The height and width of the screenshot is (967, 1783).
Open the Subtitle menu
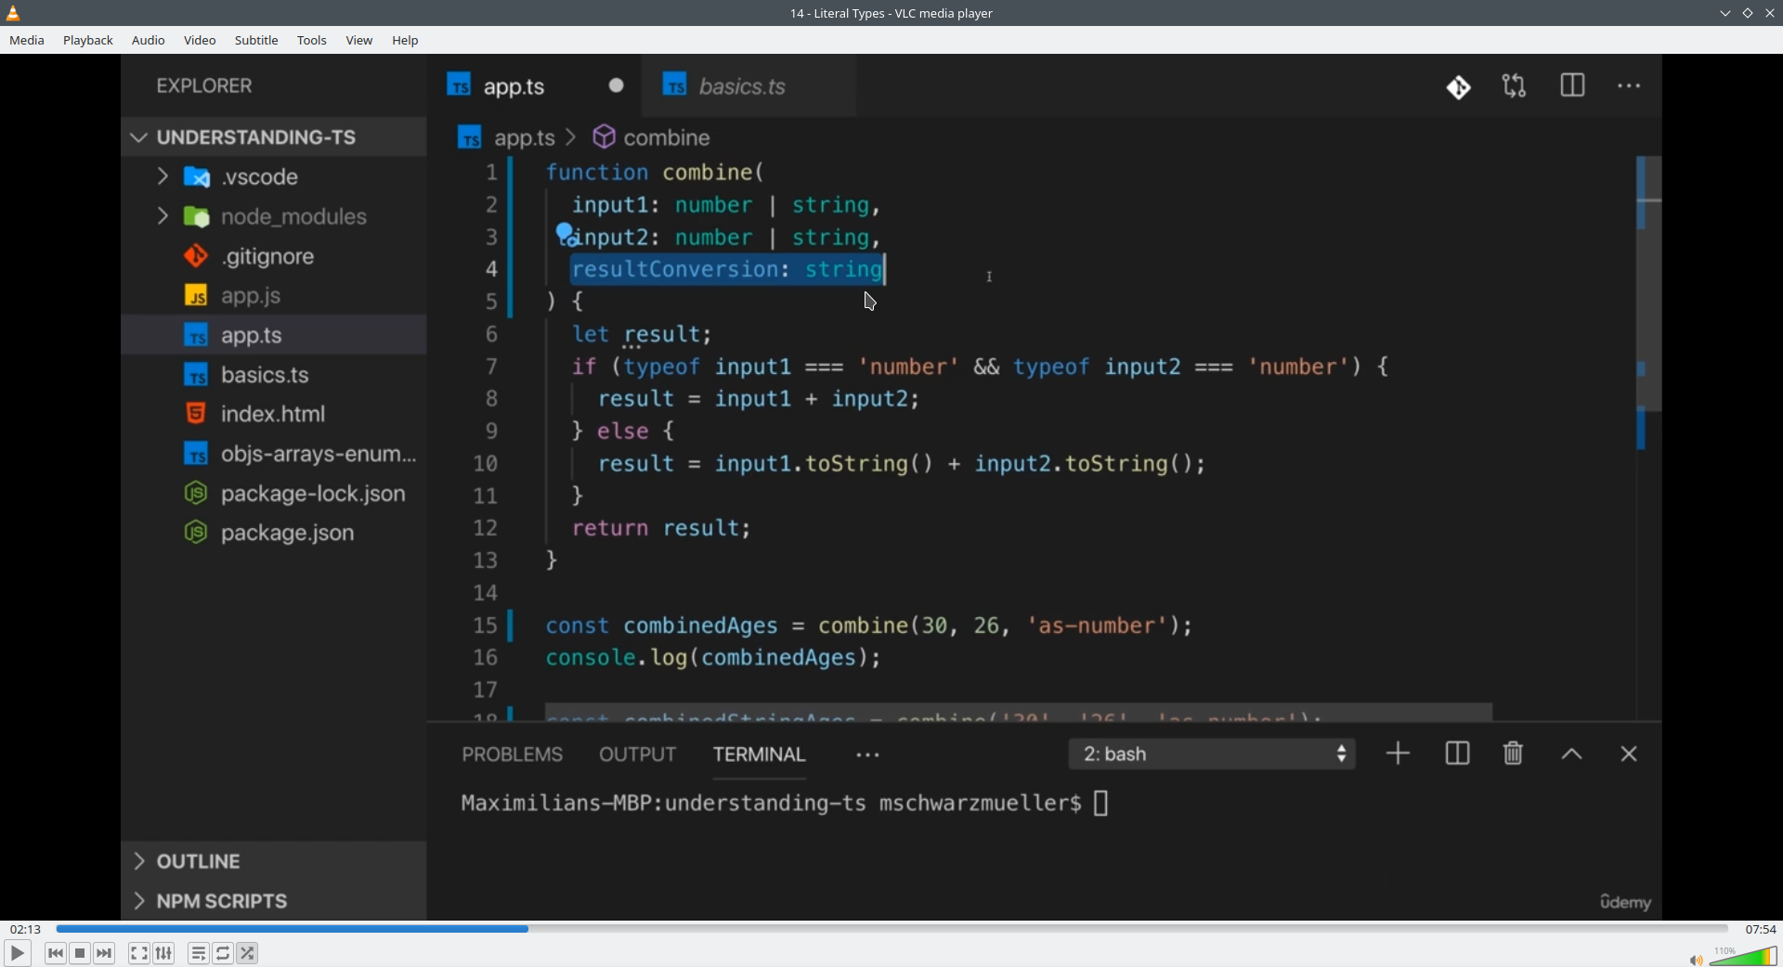(x=256, y=41)
